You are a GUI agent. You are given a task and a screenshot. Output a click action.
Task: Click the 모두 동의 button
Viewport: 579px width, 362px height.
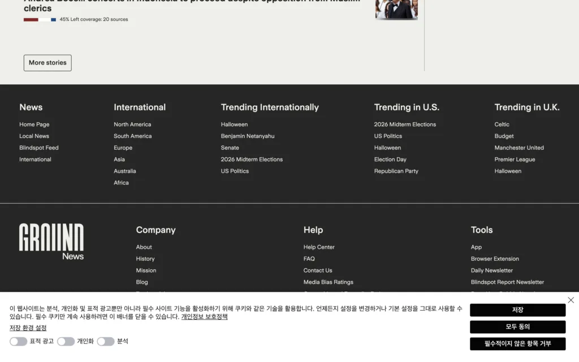pyautogui.click(x=518, y=327)
